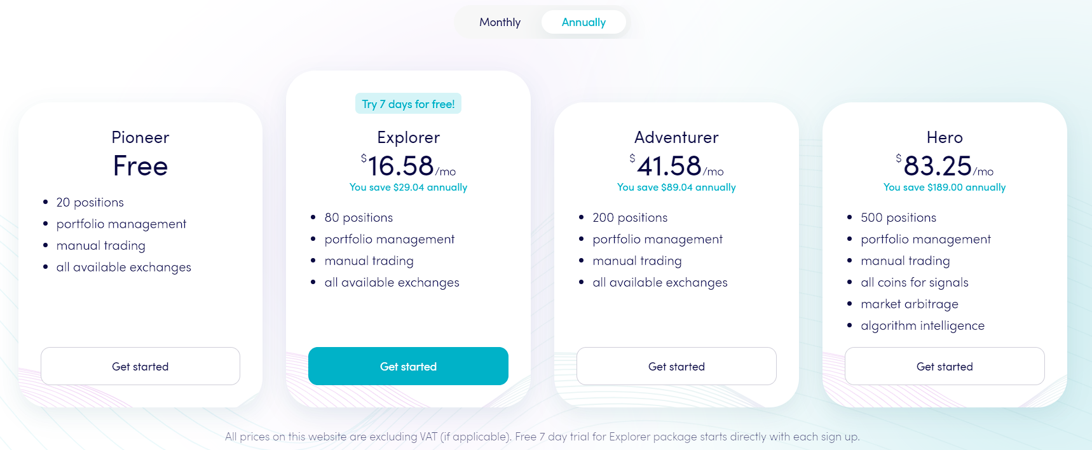
Task: Switch billing to Monthly
Action: 500,22
